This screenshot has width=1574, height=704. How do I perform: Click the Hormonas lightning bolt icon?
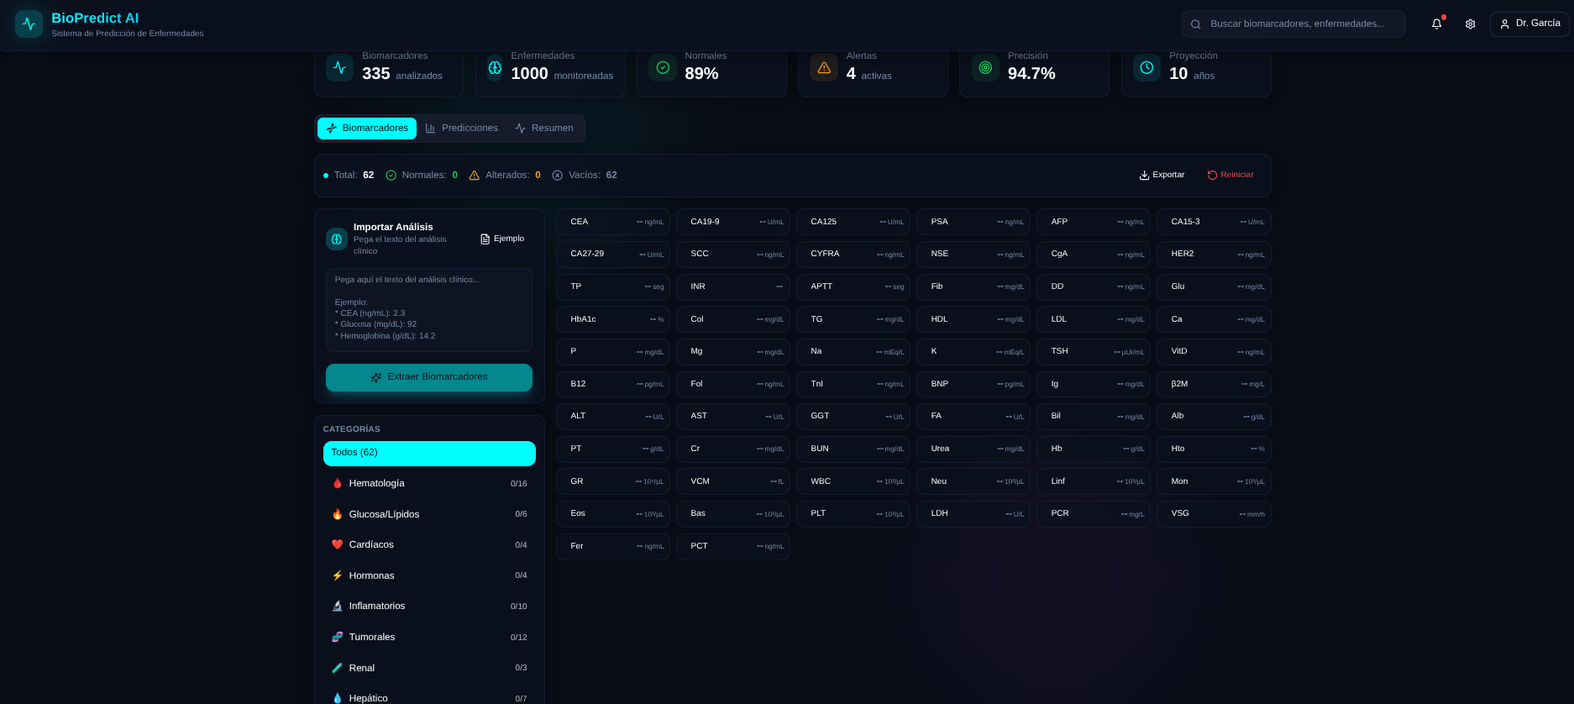click(337, 575)
